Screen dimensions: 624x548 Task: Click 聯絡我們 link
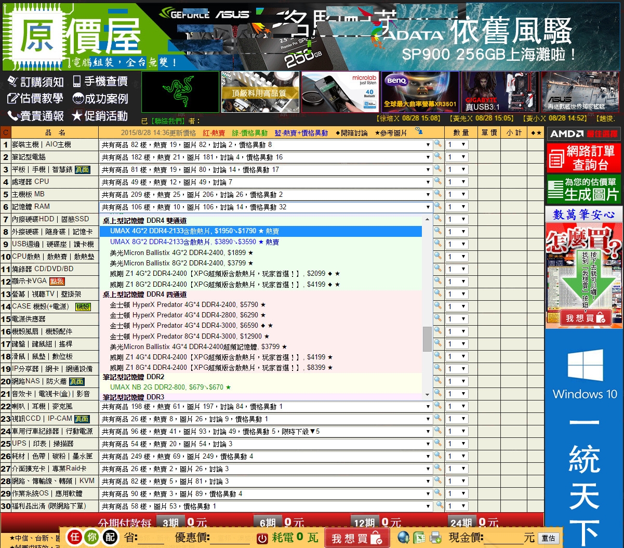coord(168,121)
